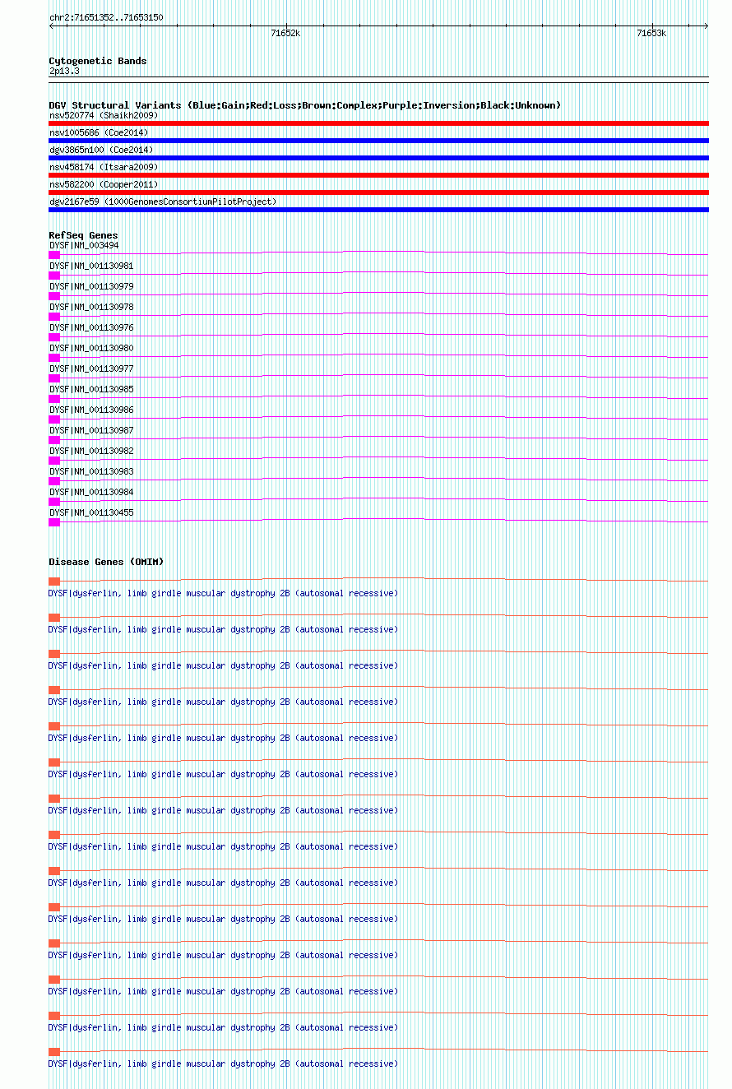Click magenta exon box under DYSF|NM_001130455
732x1089 pixels.
pyautogui.click(x=54, y=522)
